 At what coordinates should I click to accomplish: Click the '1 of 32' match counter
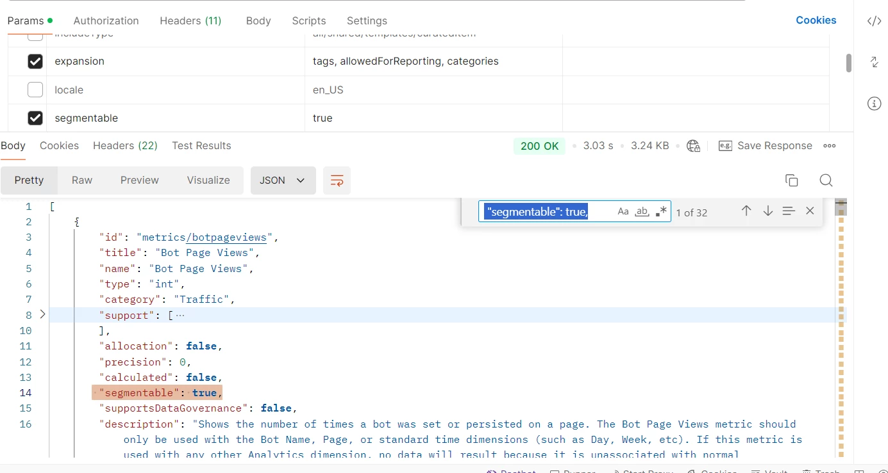(692, 212)
